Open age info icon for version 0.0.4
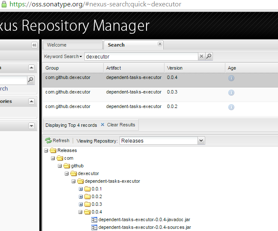 231,78
